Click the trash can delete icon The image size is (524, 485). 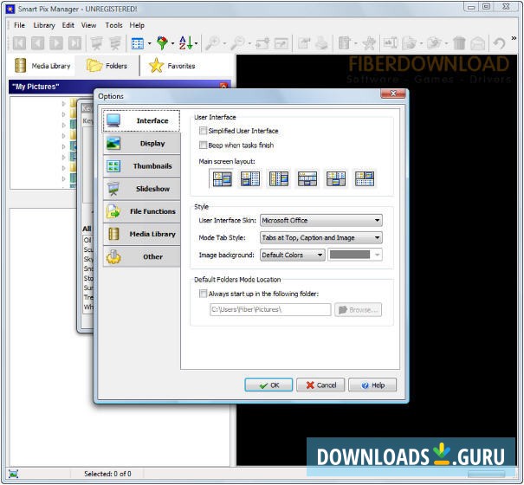(x=460, y=43)
